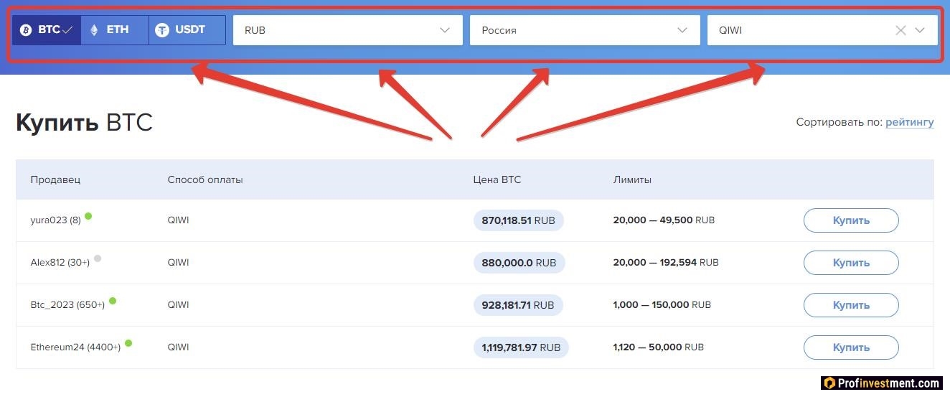This screenshot has height=397, width=950.
Task: Buy from seller Btc_2023
Action: (x=851, y=305)
